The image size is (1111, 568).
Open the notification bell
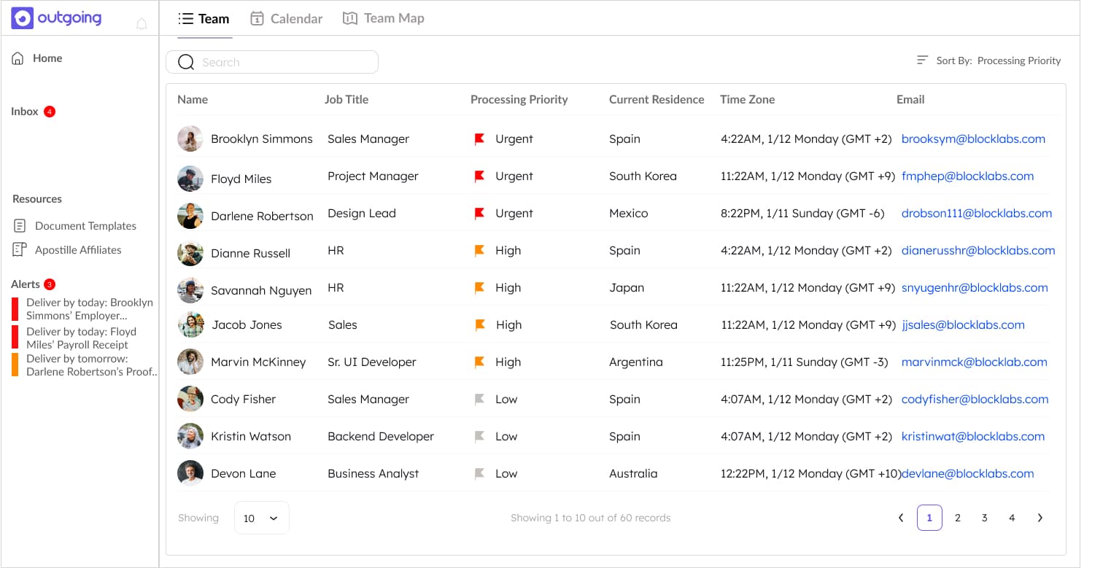tap(142, 24)
